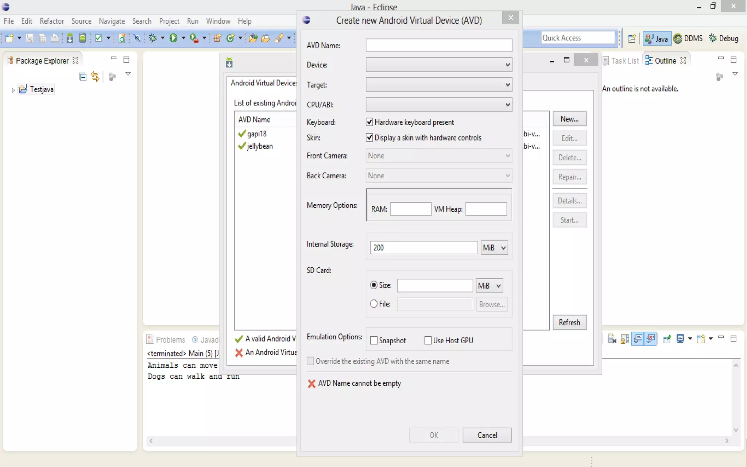Image resolution: width=747 pixels, height=467 pixels.
Task: Toggle Show Console When Standard Out Changes
Action: (638, 339)
